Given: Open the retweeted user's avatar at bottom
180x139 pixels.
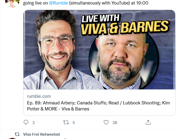Looking at the screenshot, I should pyautogui.click(x=12, y=138).
